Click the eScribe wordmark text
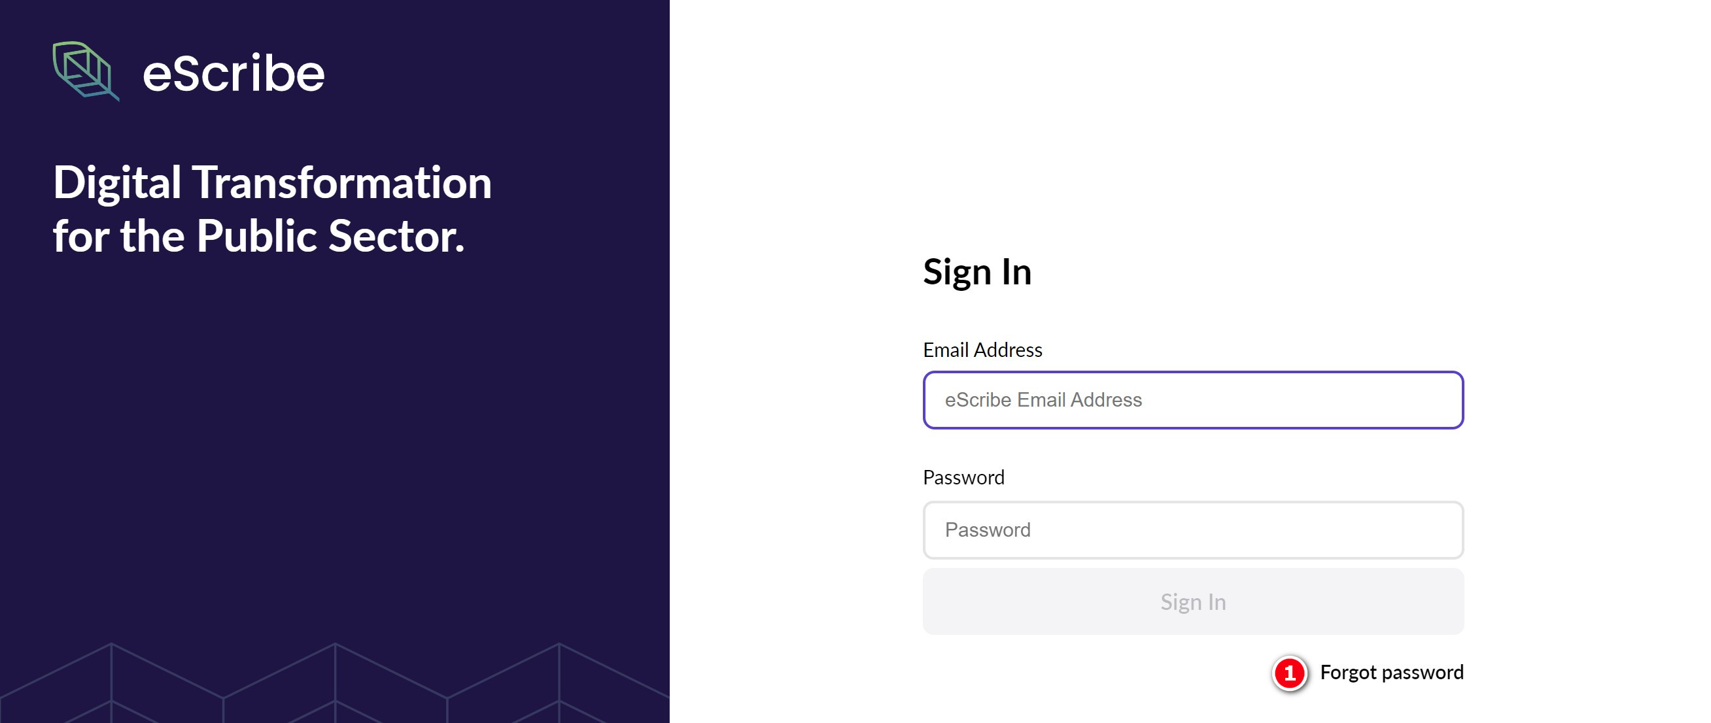 point(233,73)
